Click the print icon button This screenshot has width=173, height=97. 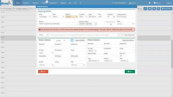[x=150, y=9]
